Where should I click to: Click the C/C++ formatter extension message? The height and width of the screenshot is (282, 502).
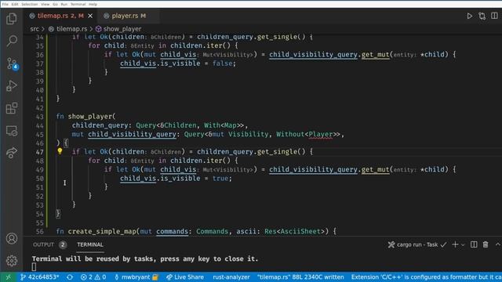point(426,277)
